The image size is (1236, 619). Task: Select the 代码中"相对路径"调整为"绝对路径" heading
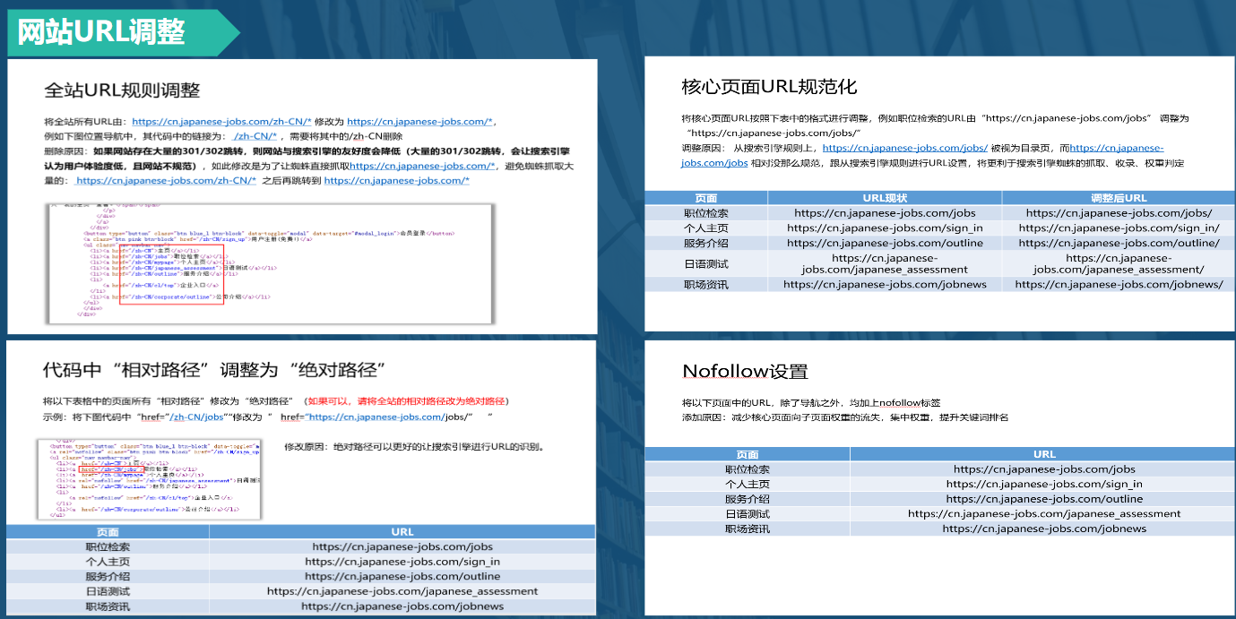[214, 370]
